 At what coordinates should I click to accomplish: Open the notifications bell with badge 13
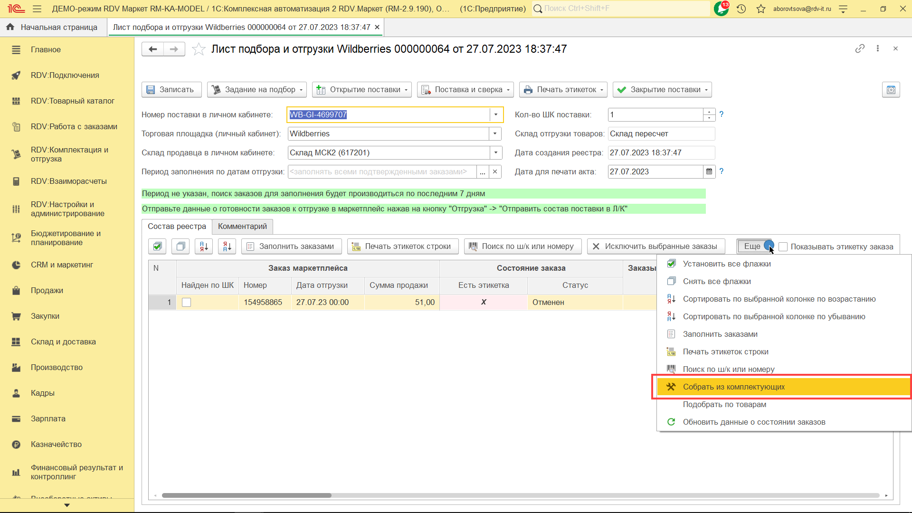tap(721, 9)
